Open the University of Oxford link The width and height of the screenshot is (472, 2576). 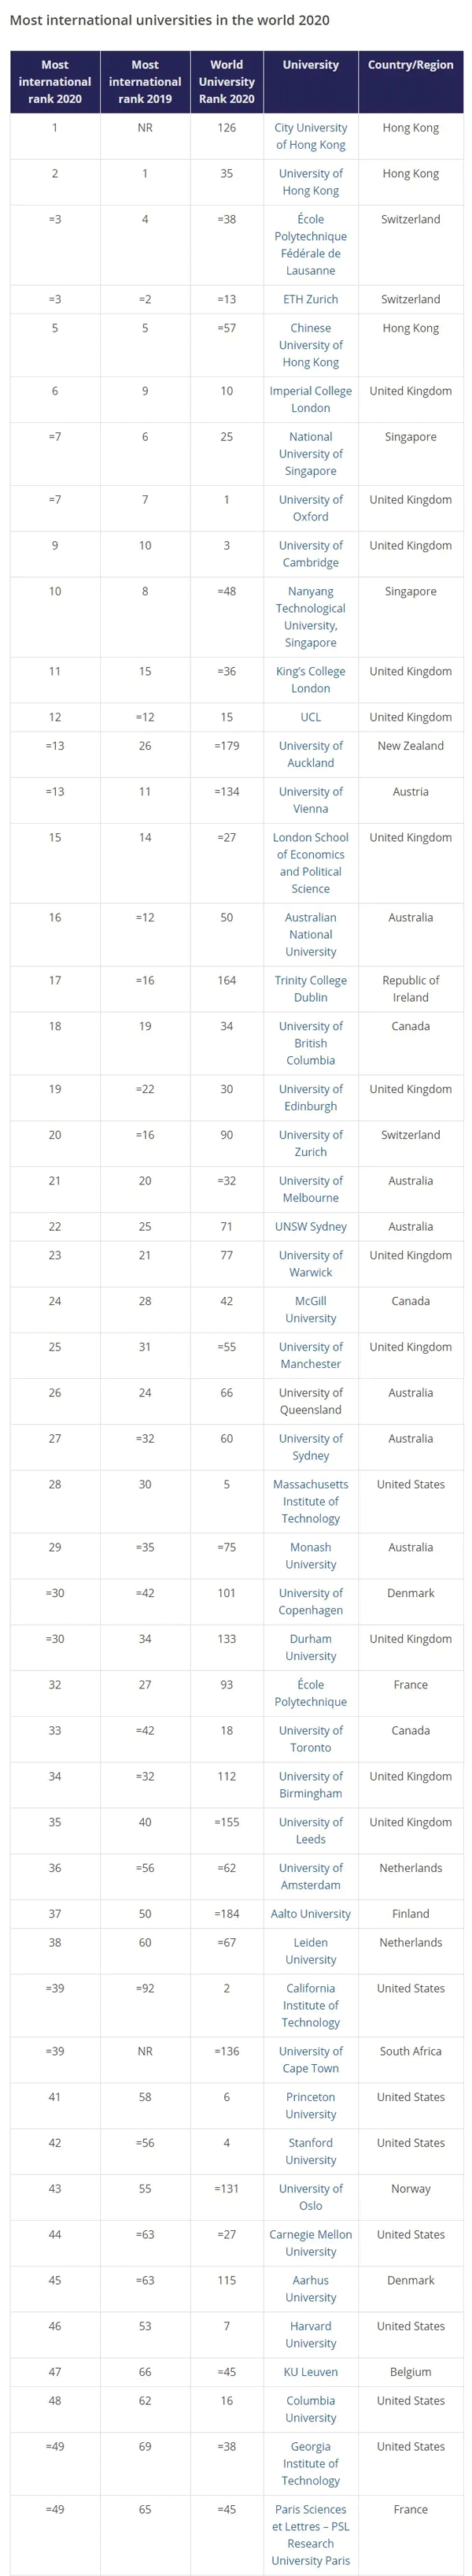[x=311, y=508]
